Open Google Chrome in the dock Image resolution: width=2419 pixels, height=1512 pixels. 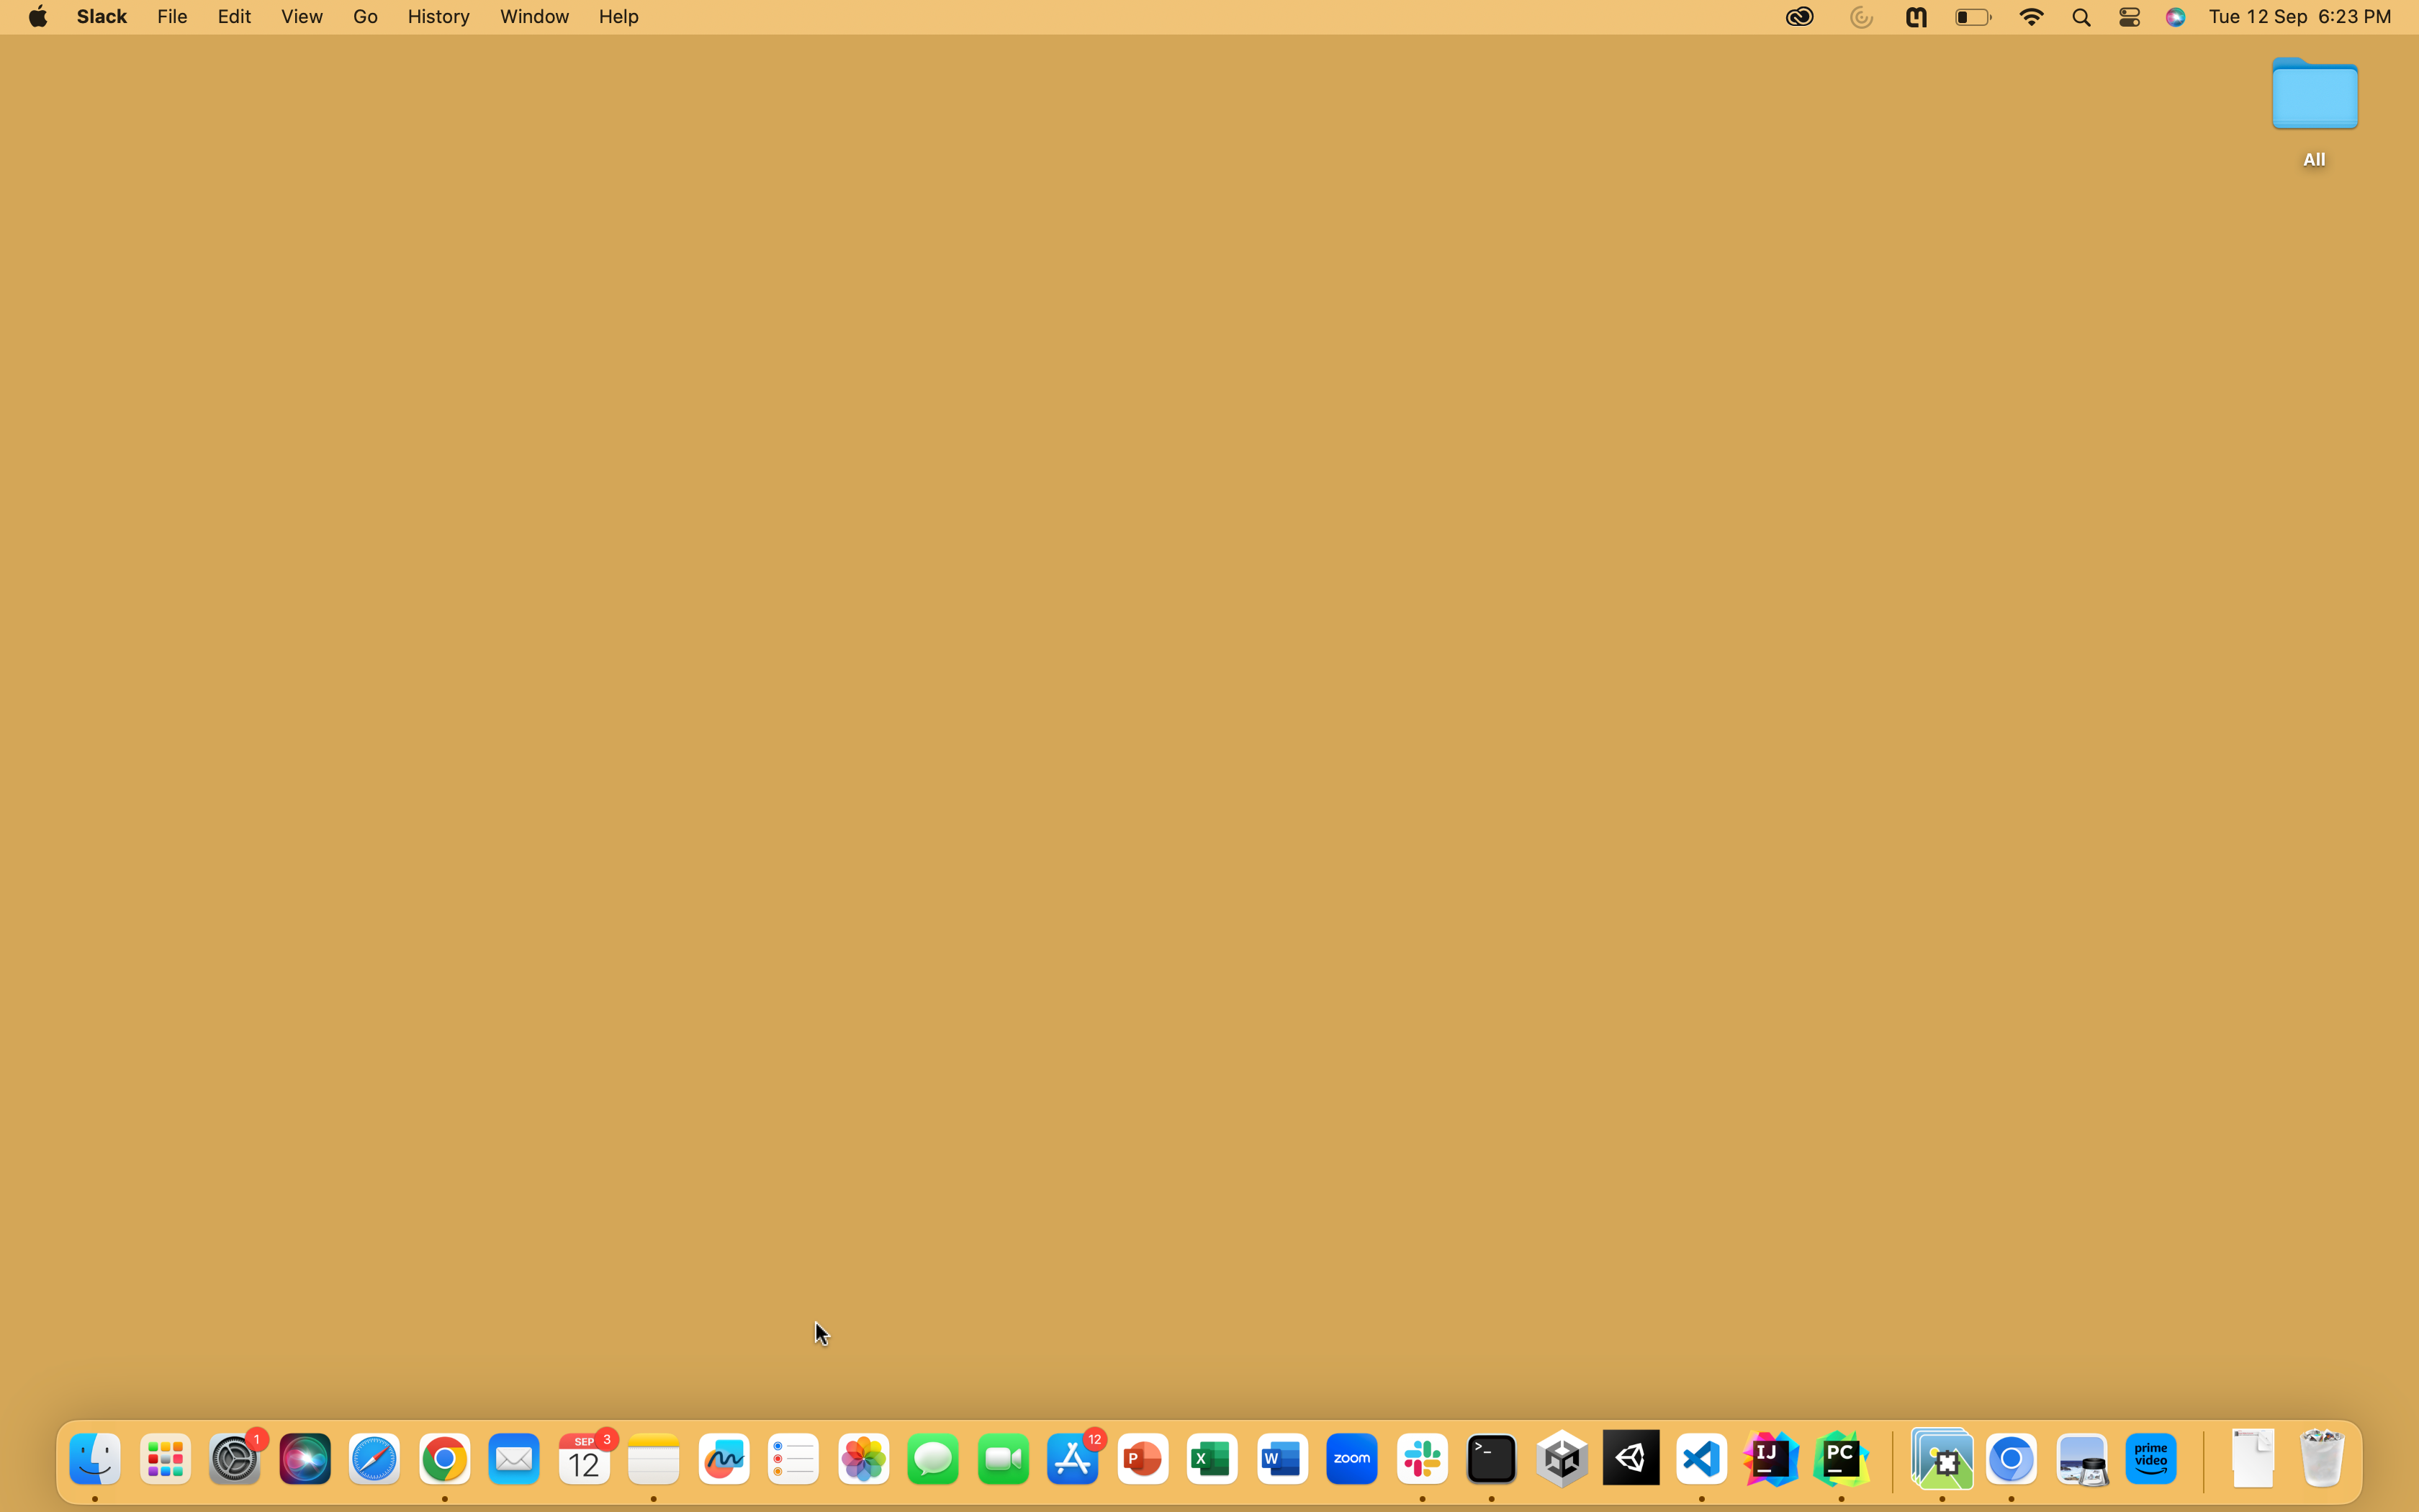(x=445, y=1460)
